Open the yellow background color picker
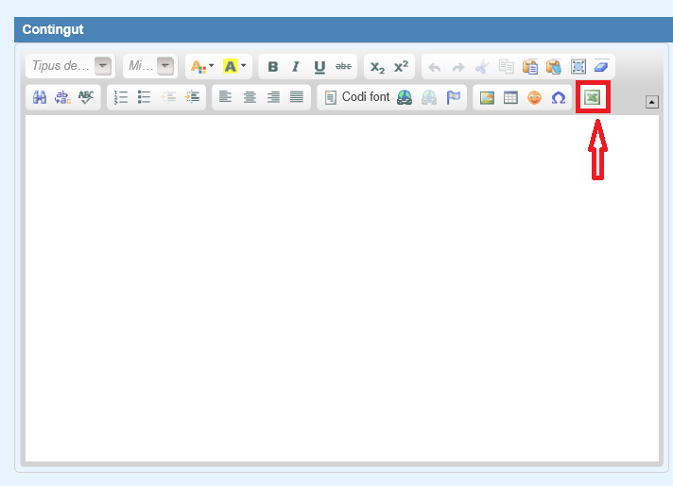The width and height of the screenshot is (673, 486). (x=234, y=67)
